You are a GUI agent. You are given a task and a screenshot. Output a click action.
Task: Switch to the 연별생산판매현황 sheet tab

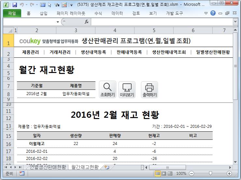coord(48,167)
